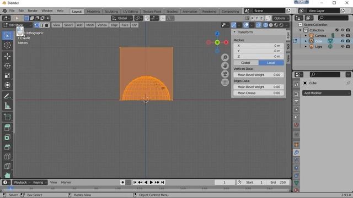
Task: Open the Playback dropdown in timeline
Action: pyautogui.click(x=22, y=182)
